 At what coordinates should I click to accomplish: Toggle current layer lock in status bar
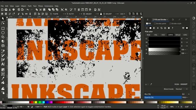(32, 107)
